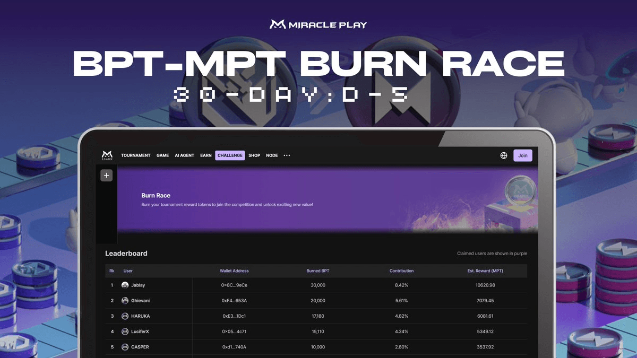The width and height of the screenshot is (637, 358).
Task: Click burned BPT value 30,000
Action: 318,285
